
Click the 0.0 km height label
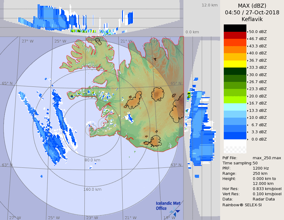click(192, 32)
